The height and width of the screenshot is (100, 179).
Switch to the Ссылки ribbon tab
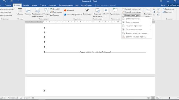coord(43,5)
